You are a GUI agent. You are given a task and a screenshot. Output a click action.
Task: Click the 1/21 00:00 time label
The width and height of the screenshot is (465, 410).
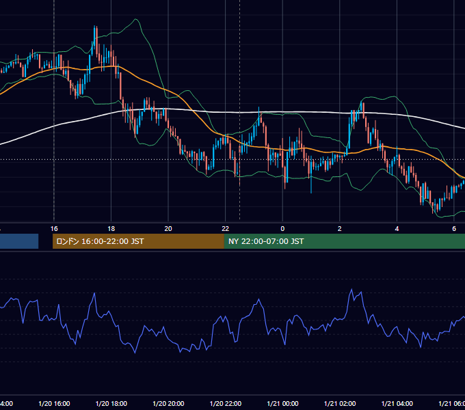pos(282,403)
